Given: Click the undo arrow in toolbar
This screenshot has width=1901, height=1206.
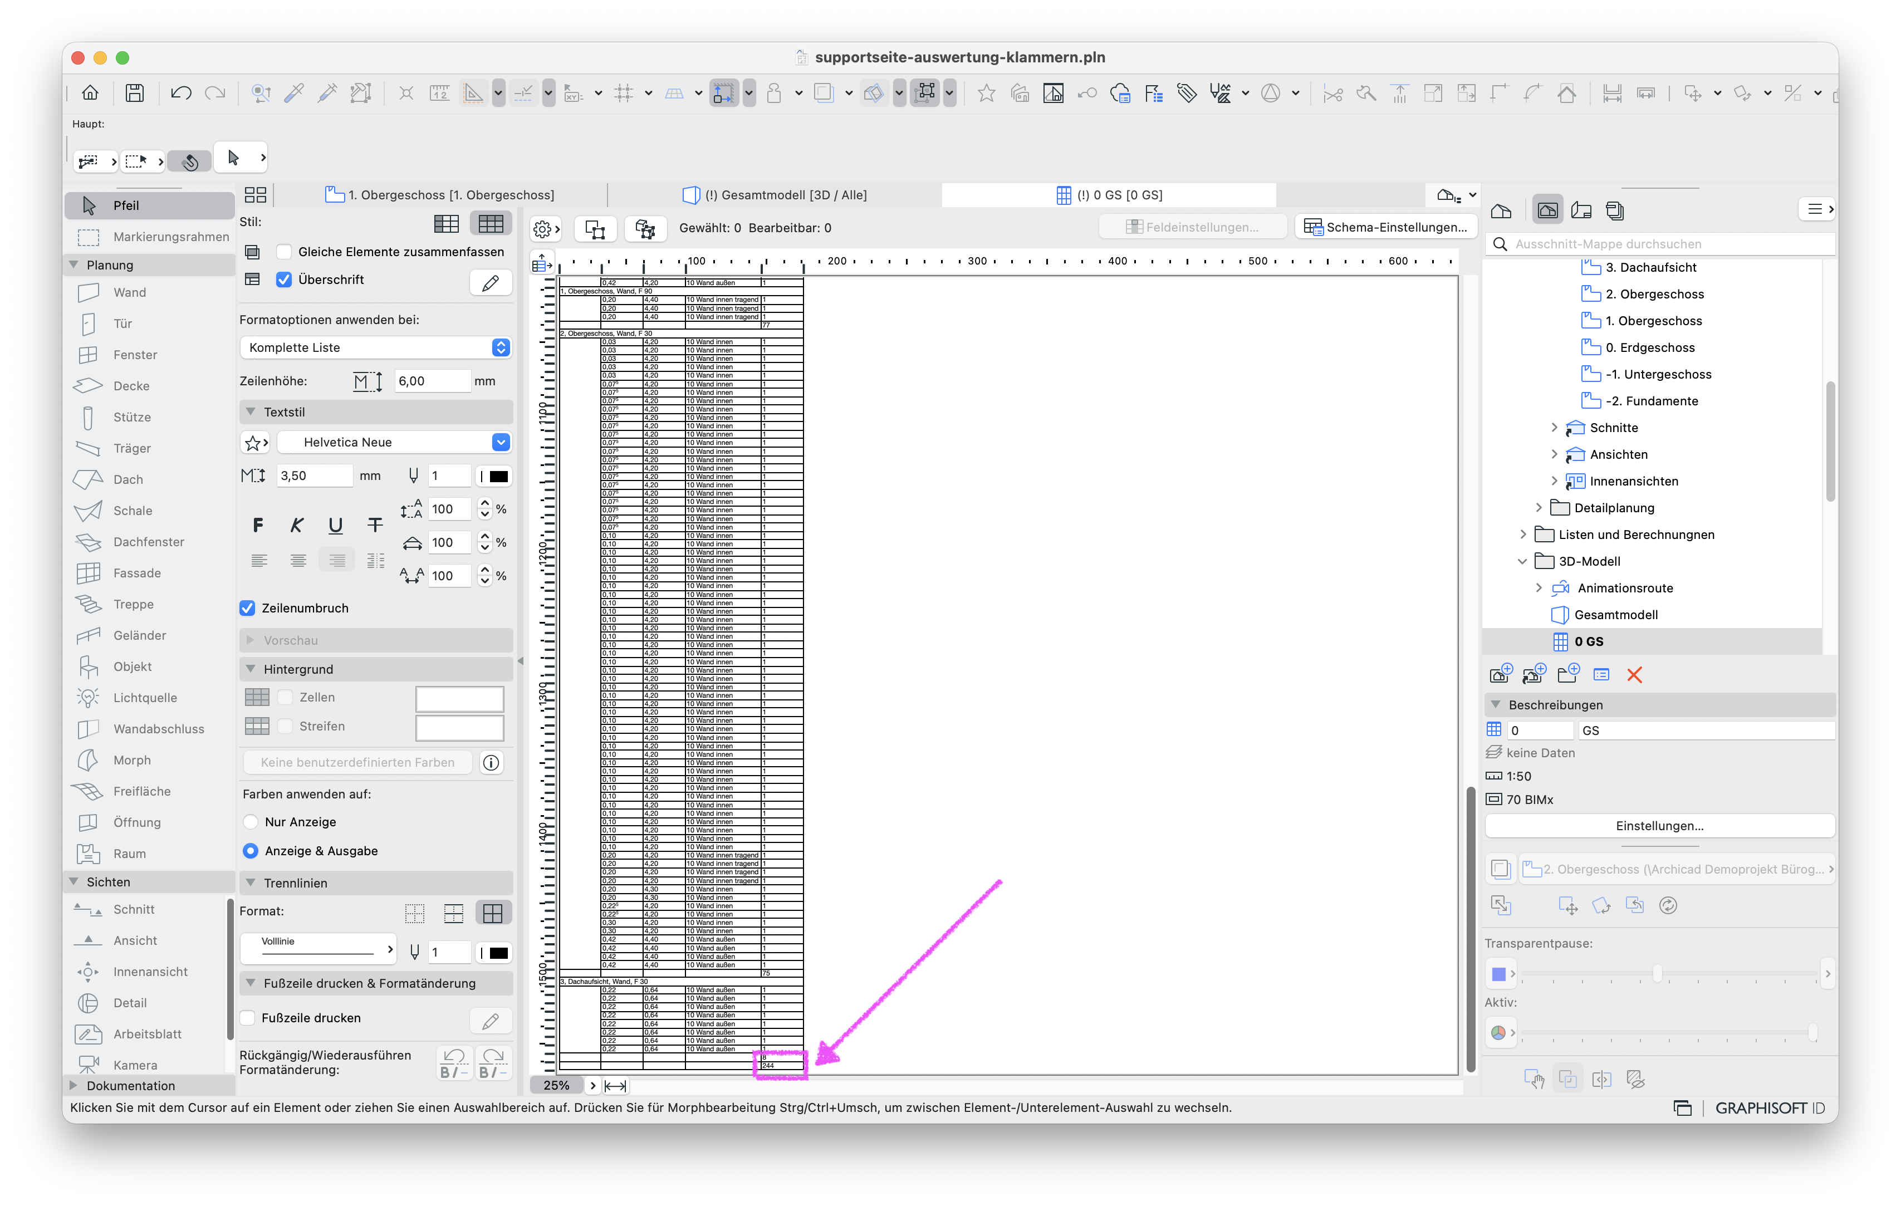Looking at the screenshot, I should pos(181,93).
